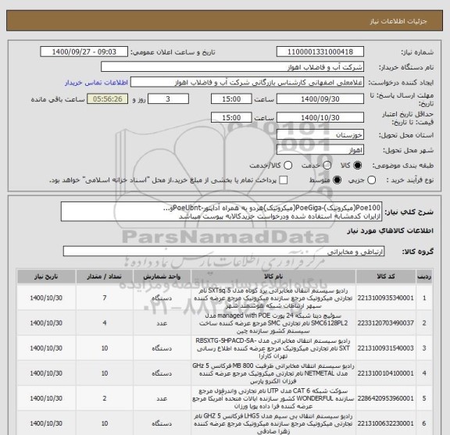Click the CAT 6 UTP socket item name
Viewport: 450px width, 435px height.
[x=273, y=398]
